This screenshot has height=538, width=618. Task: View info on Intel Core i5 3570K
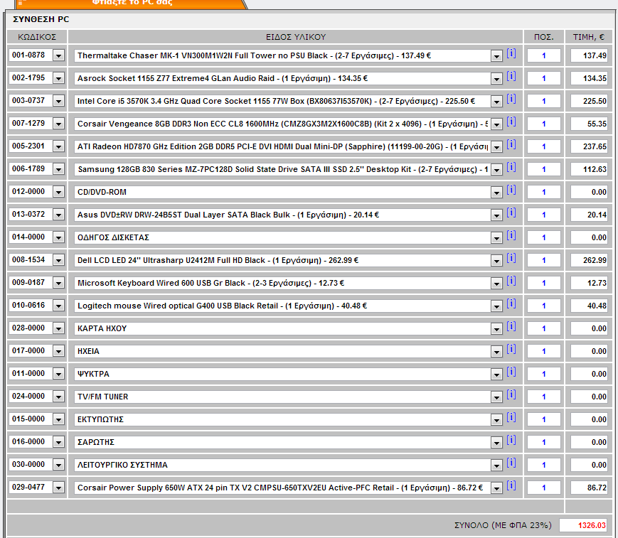(511, 99)
